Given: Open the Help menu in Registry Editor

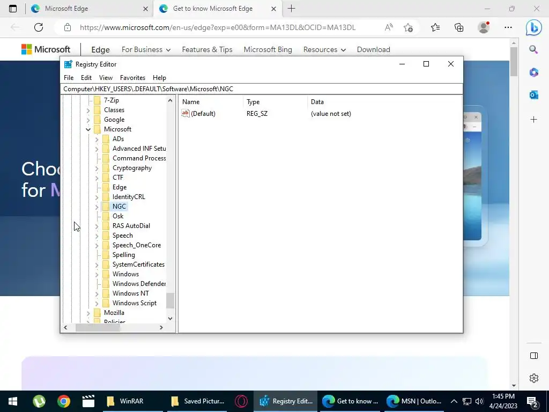Looking at the screenshot, I should pos(159,78).
